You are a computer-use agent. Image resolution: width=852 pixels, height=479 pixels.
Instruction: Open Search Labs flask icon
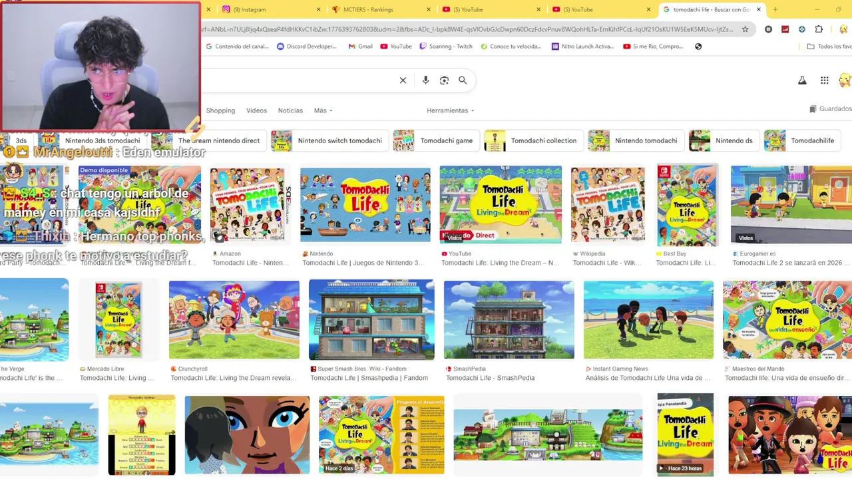(802, 80)
